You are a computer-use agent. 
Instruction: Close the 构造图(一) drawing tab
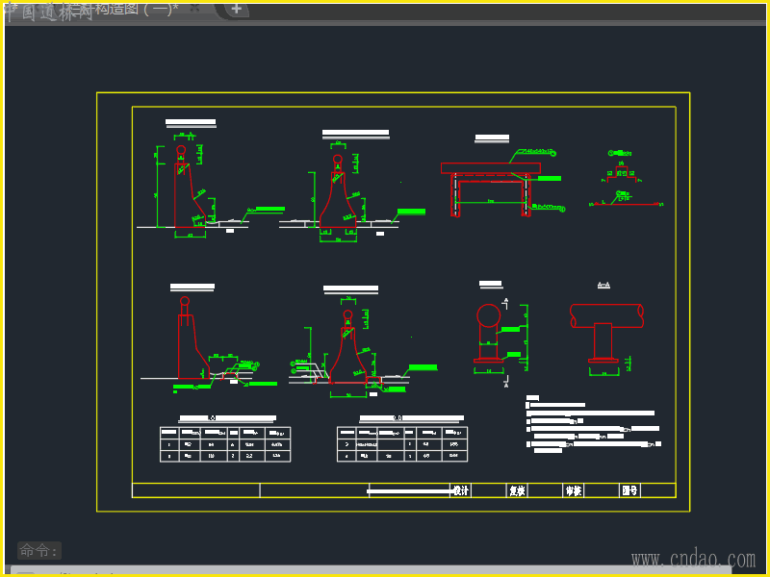click(x=195, y=9)
